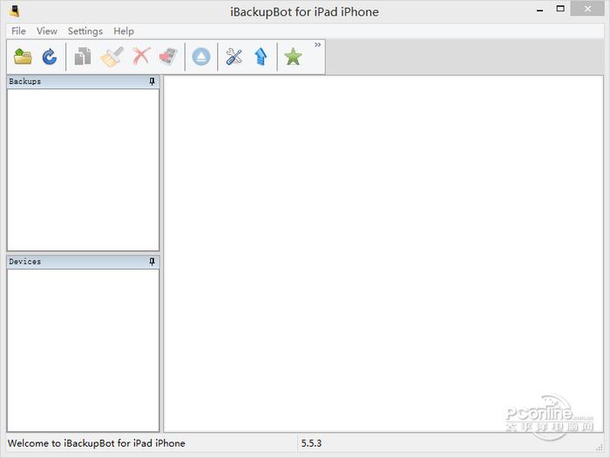Click the Welcome to iBackupBot status message
Image resolution: width=610 pixels, height=458 pixels.
coord(97,443)
